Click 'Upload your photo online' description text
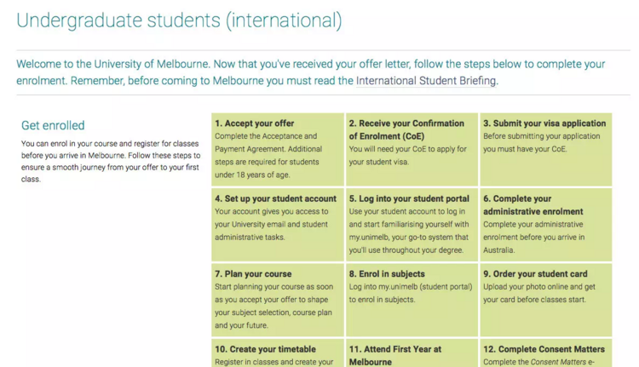The image size is (639, 367). (539, 293)
